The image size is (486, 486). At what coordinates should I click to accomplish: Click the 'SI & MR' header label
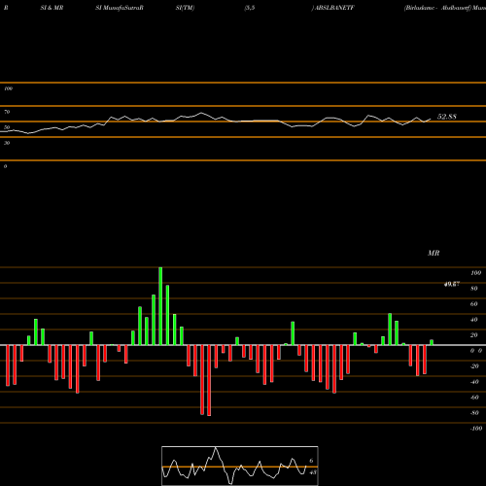coord(52,8)
